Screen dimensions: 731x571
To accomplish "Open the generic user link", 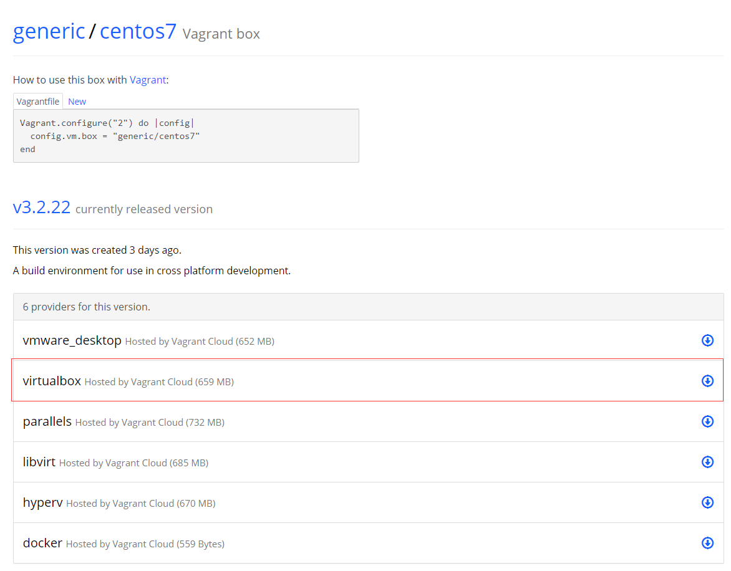I will click(49, 32).
